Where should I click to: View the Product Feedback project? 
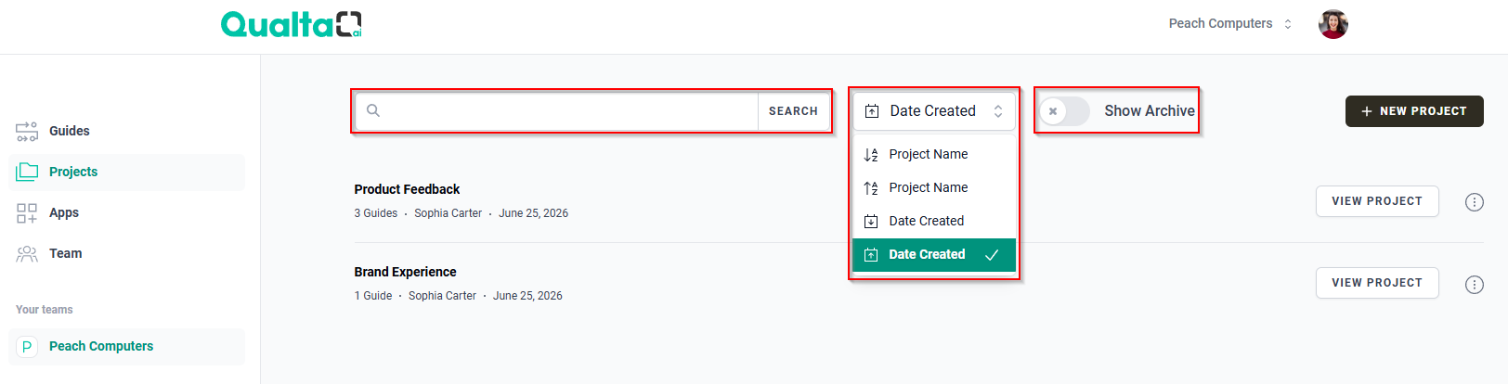click(x=1377, y=201)
